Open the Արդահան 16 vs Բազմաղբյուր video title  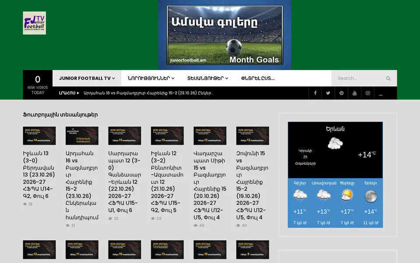82,185
